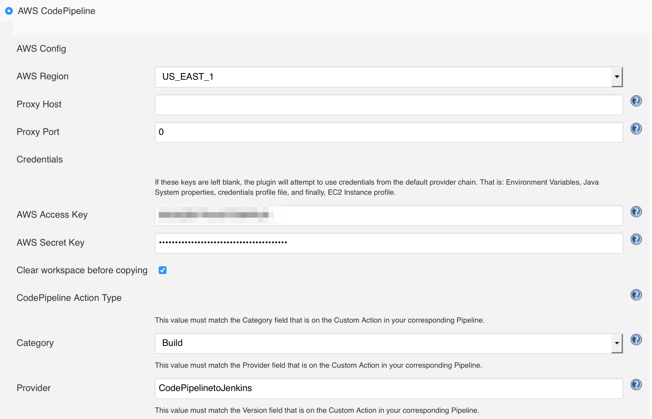Open help for CodePipeline Action Type
This screenshot has height=419, width=652.
[636, 295]
